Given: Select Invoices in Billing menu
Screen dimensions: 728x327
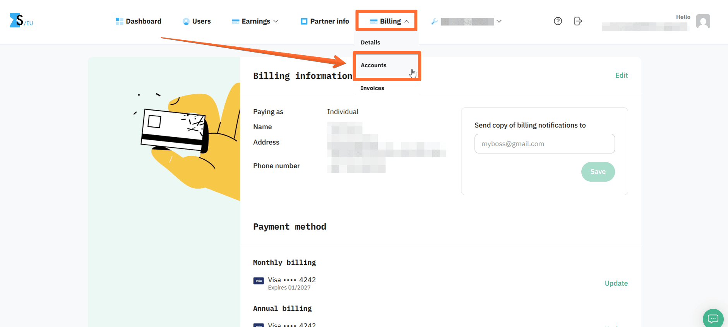Looking at the screenshot, I should [x=372, y=88].
